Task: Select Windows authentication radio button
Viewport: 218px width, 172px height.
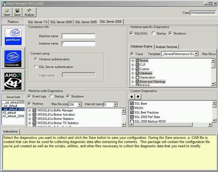Action: click(36, 59)
